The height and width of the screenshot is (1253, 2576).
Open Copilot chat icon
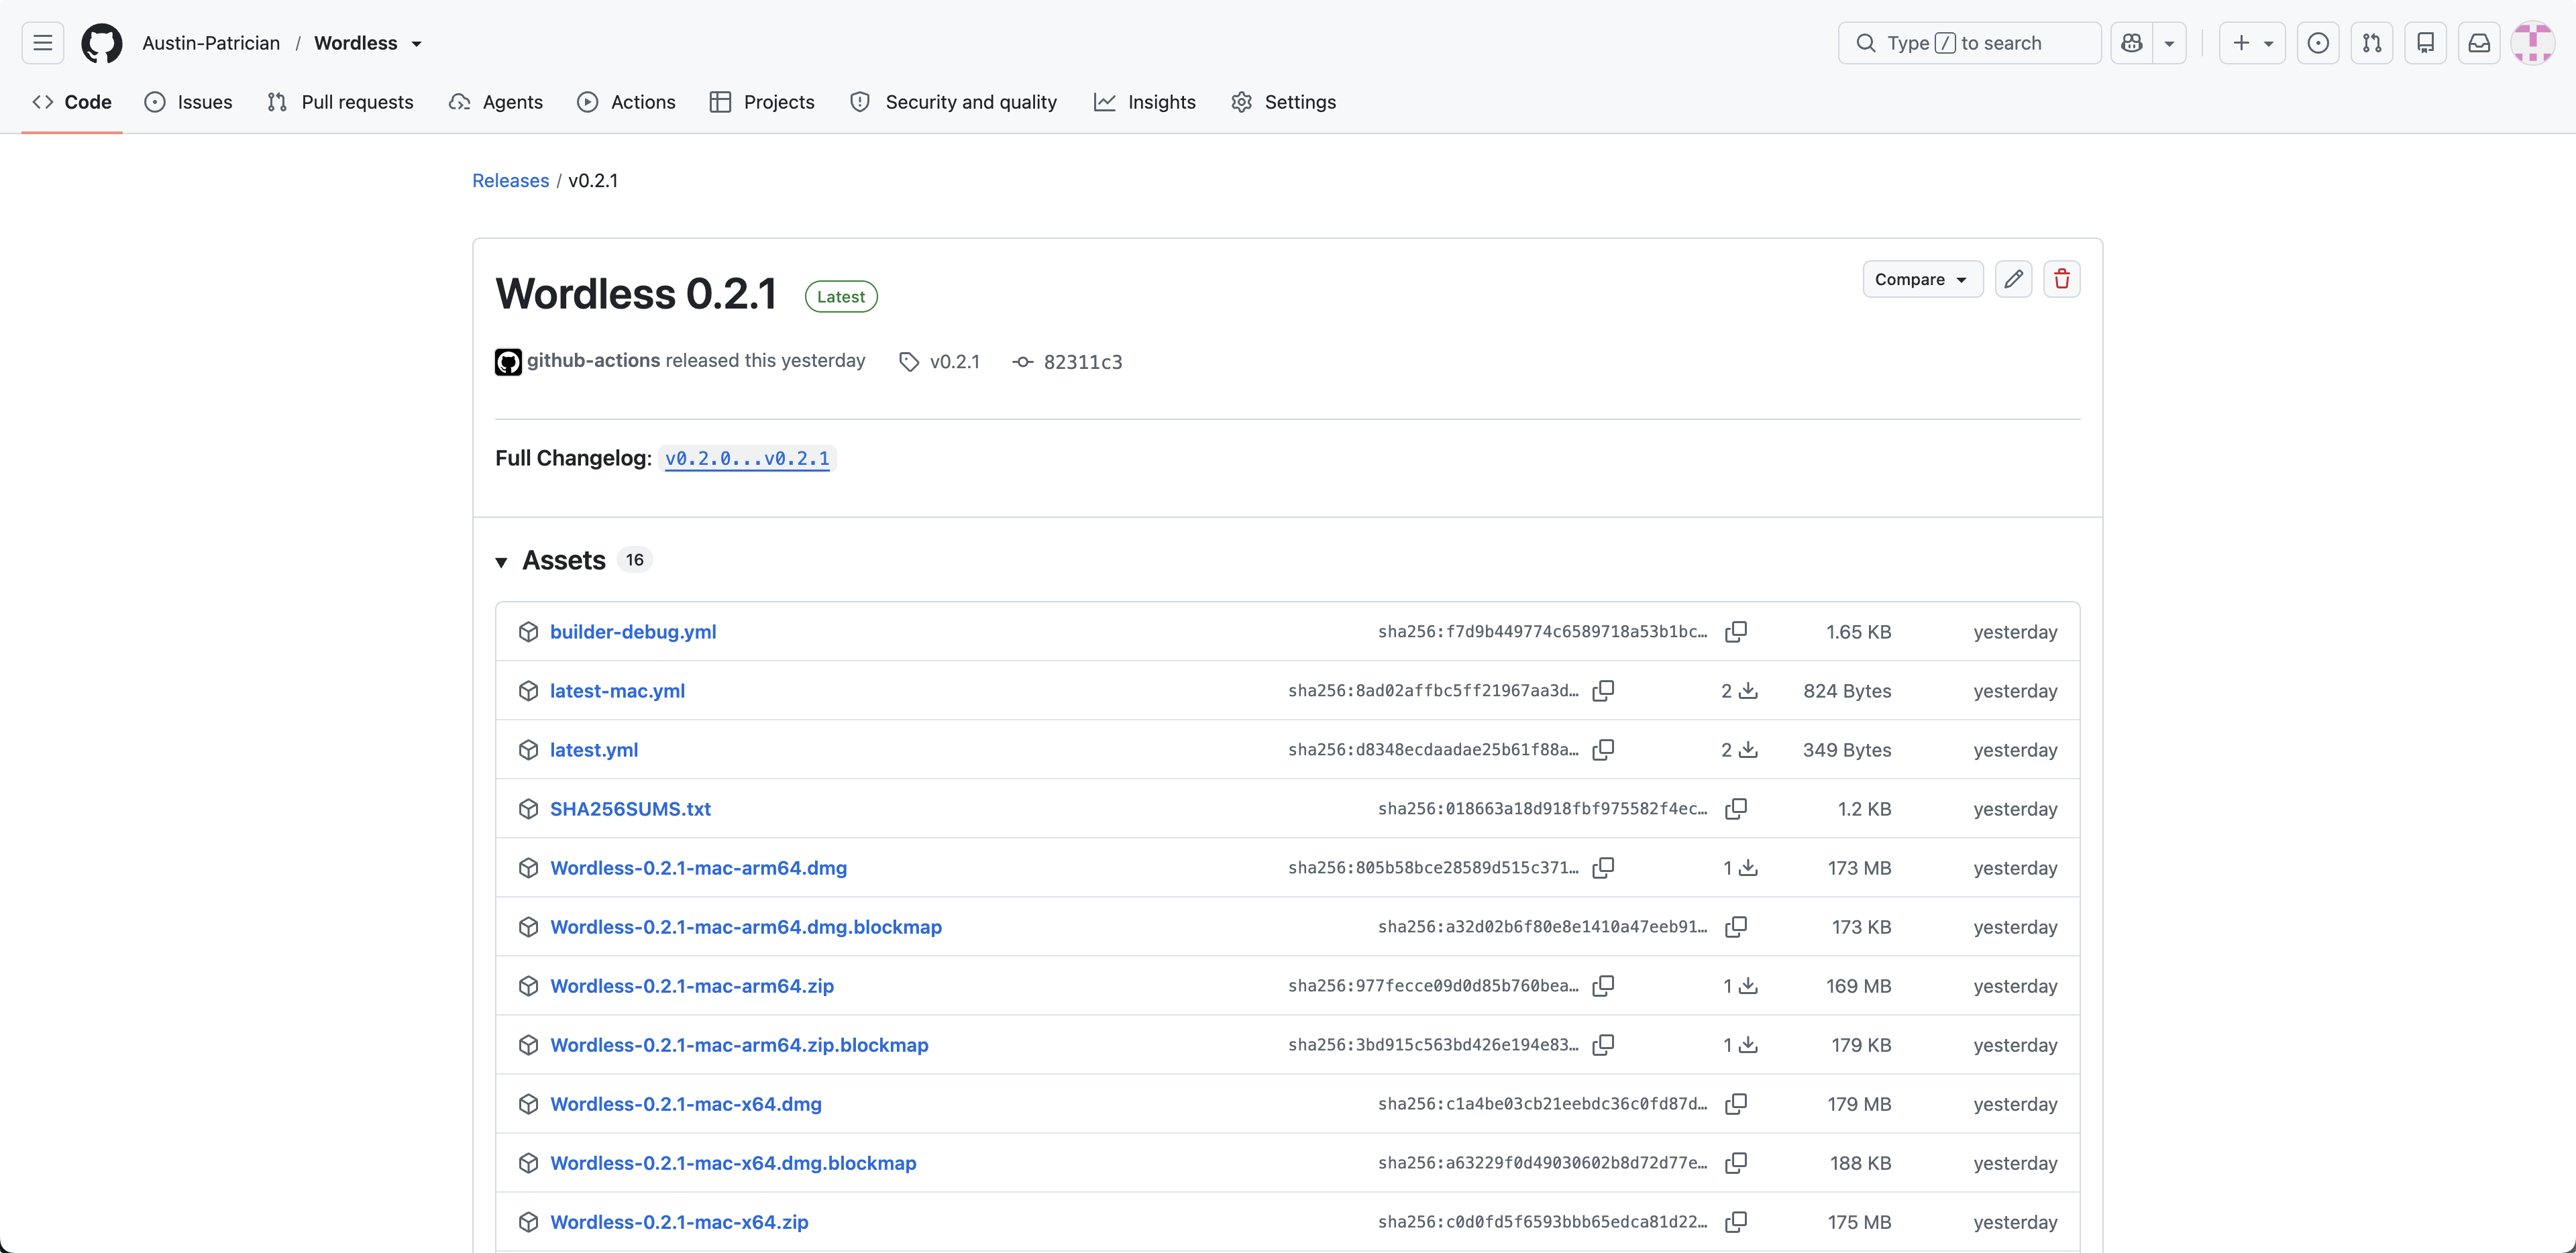[x=2132, y=43]
